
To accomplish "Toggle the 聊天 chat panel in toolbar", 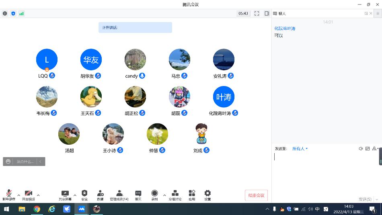I will pos(138,195).
